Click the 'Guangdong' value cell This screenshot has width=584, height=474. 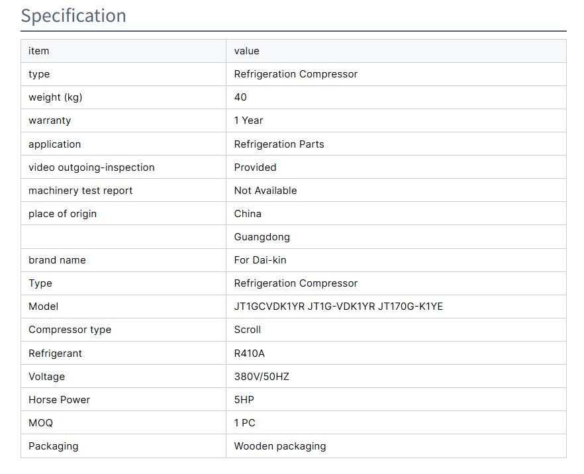pos(262,237)
